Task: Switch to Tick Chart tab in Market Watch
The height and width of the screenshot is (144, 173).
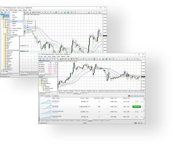Action: coord(48,75)
